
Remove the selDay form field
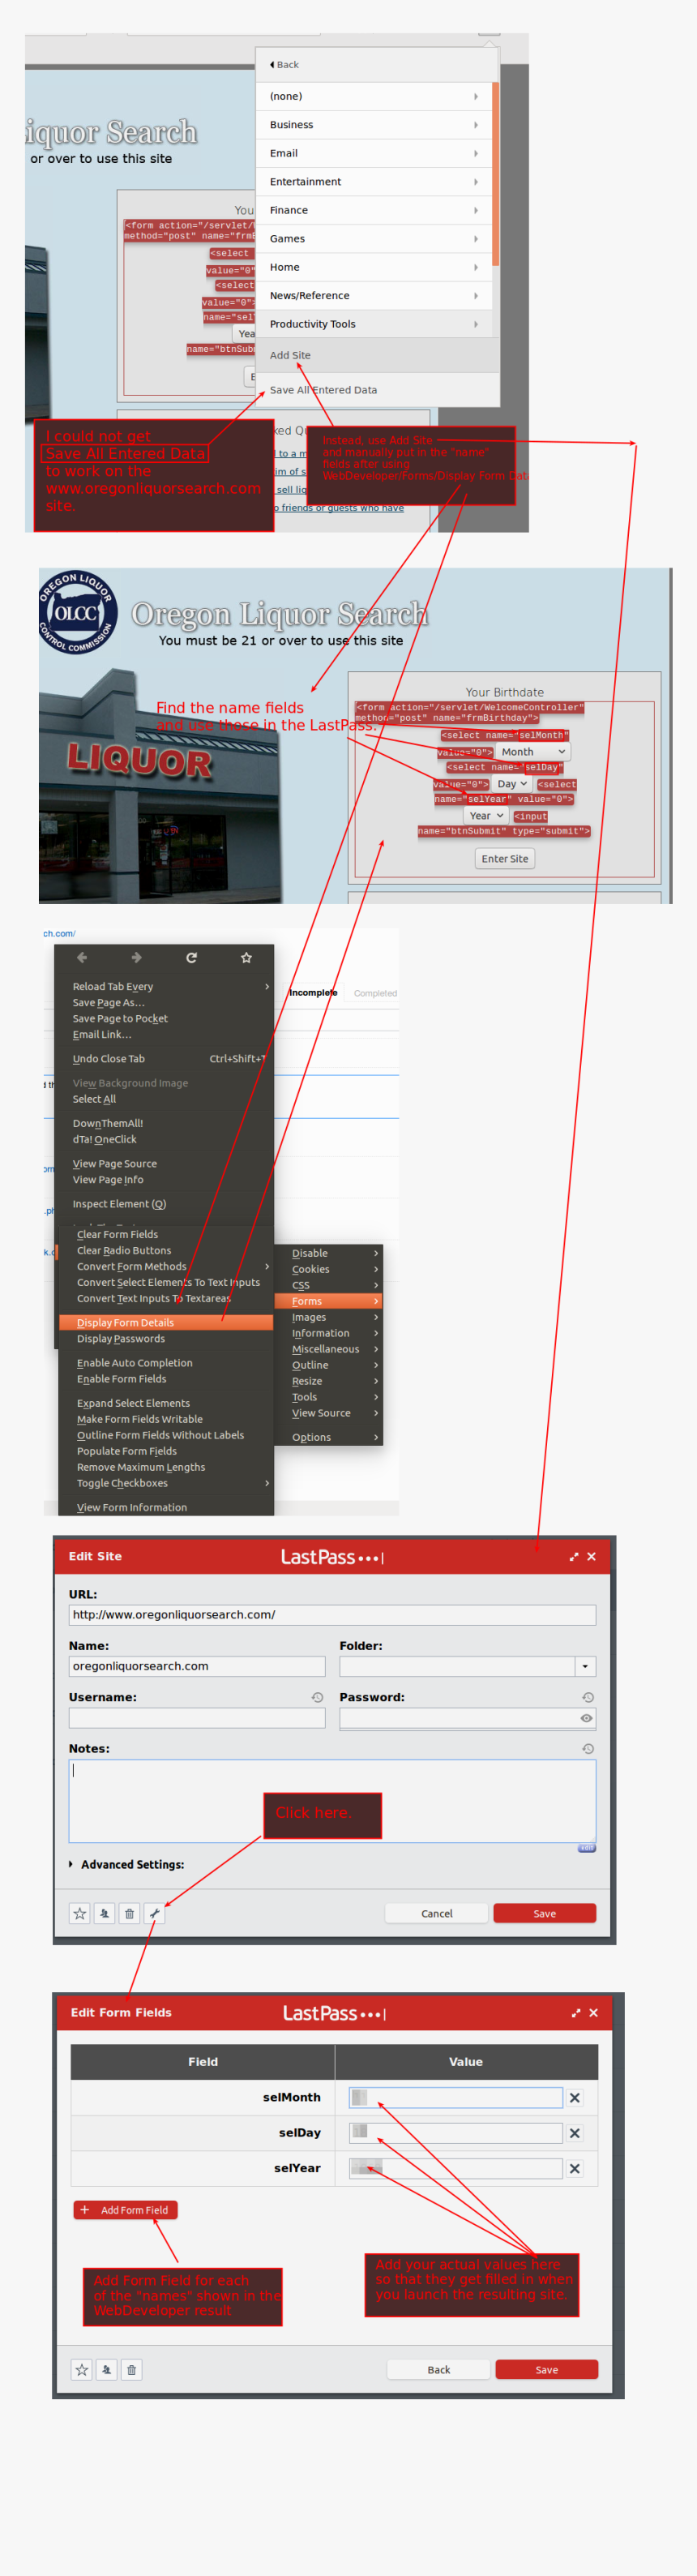point(575,2133)
